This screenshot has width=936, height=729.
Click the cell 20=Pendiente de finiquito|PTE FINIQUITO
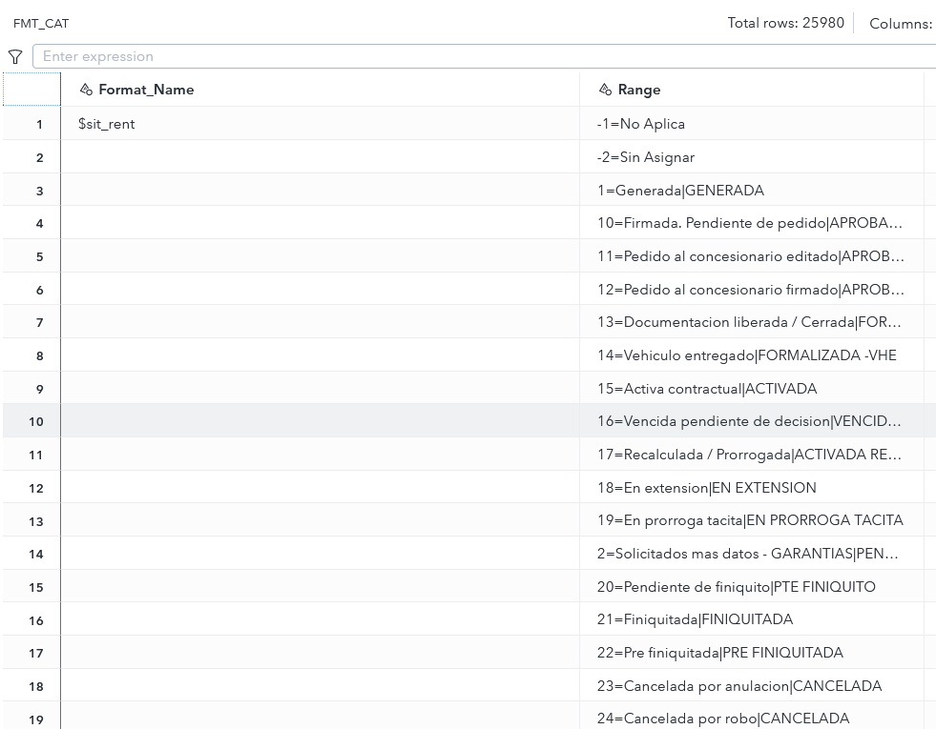tap(737, 587)
